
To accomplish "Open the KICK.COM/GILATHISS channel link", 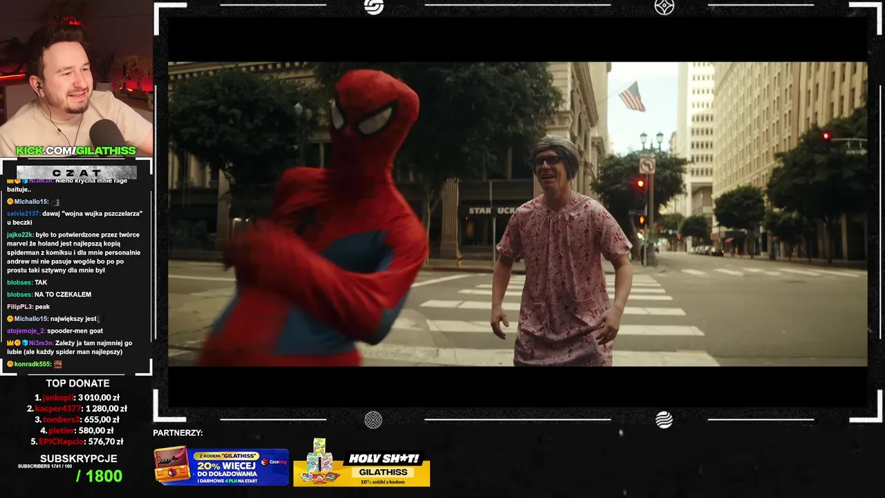I will [x=76, y=151].
